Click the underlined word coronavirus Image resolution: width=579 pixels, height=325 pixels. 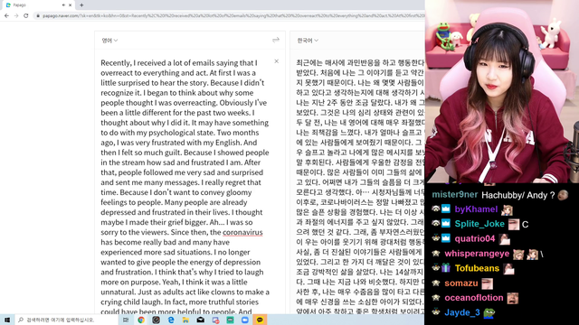click(x=242, y=233)
